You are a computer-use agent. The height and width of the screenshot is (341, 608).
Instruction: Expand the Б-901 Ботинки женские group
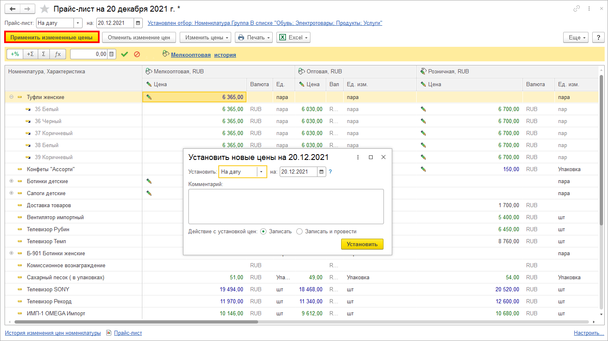[x=11, y=253]
